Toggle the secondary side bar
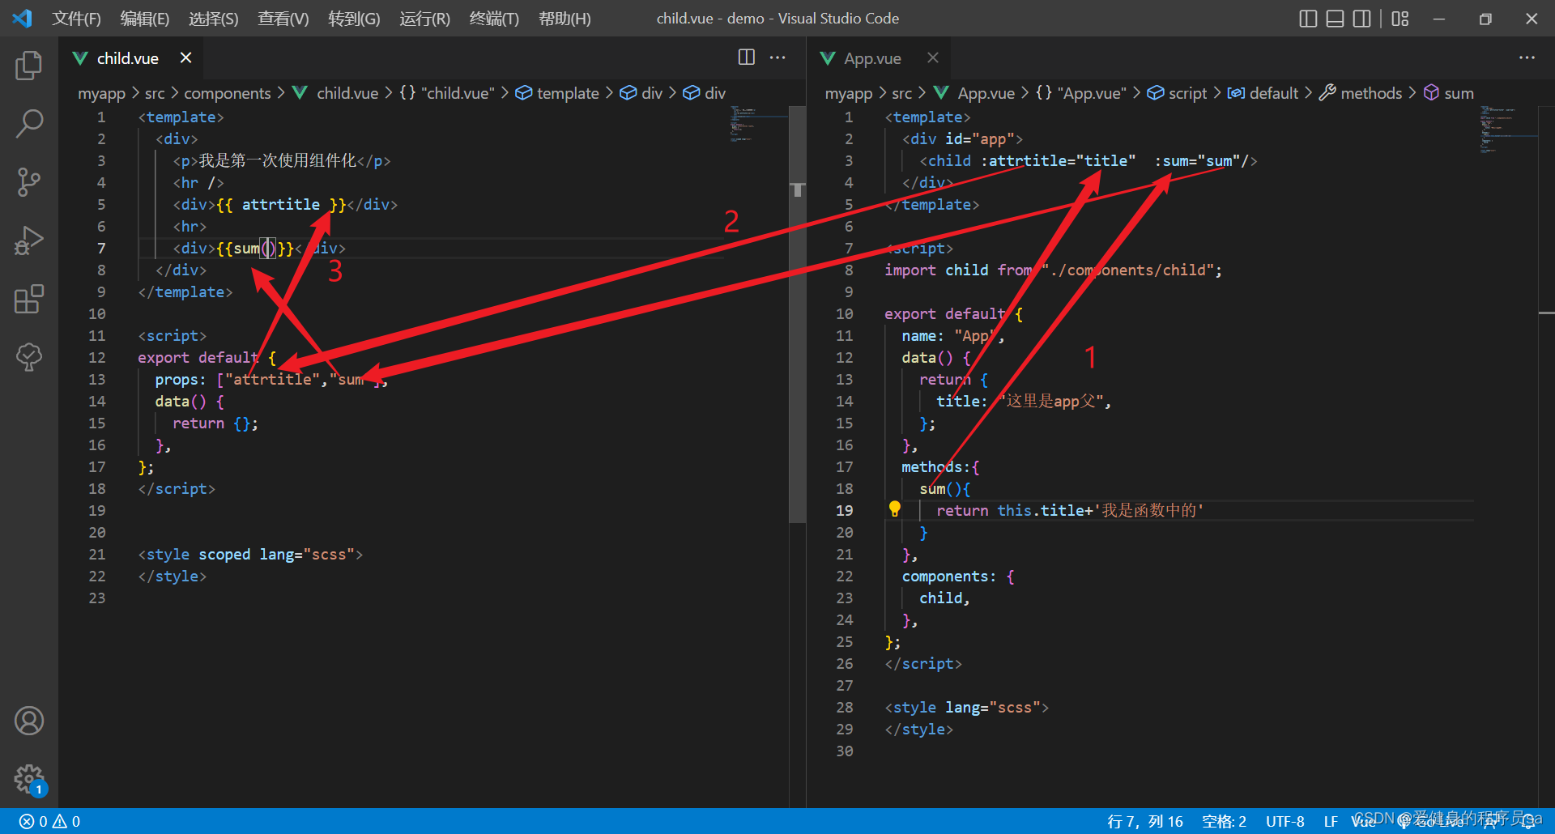The image size is (1555, 834). 1362,18
